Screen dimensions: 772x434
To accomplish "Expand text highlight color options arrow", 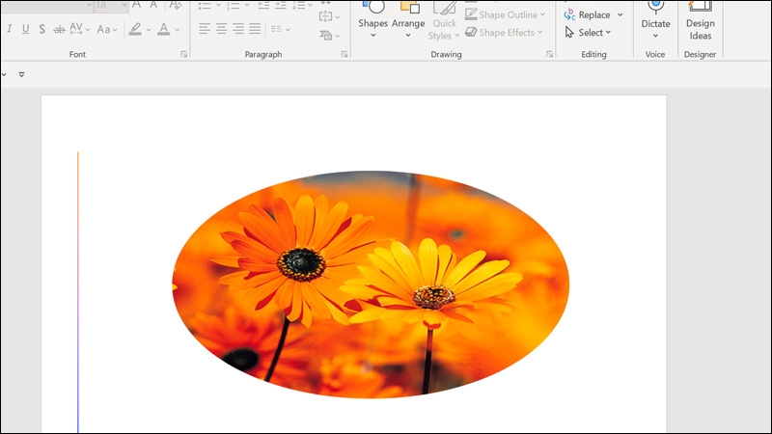I will click(149, 30).
